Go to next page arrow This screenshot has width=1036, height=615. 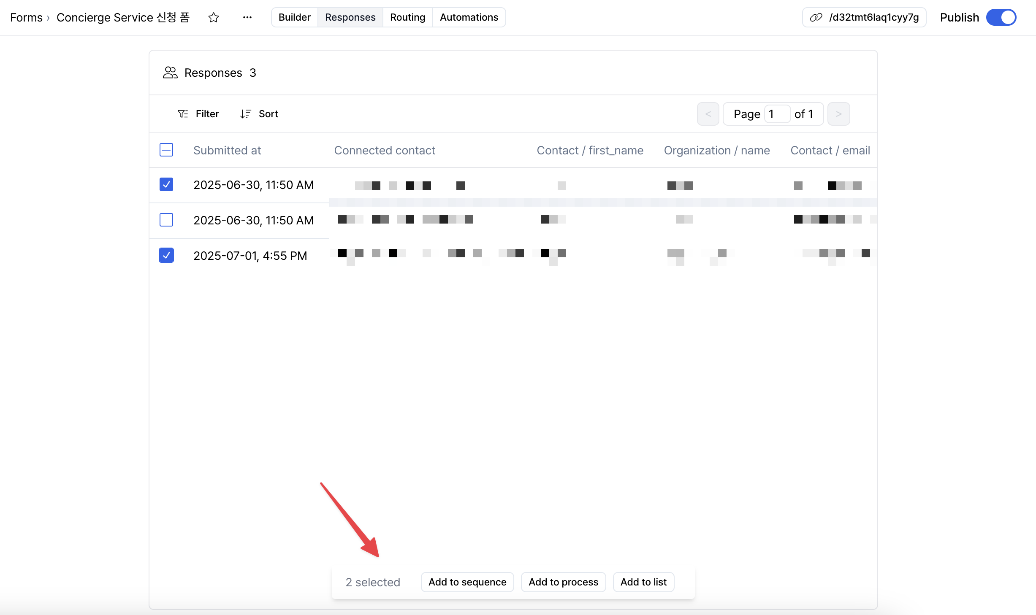838,114
